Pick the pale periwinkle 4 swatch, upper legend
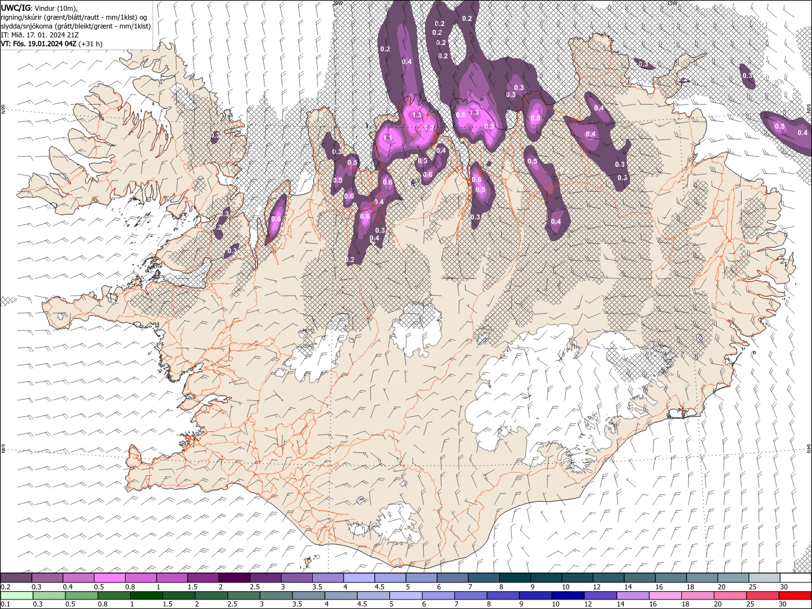This screenshot has height=609, width=812. 358,578
